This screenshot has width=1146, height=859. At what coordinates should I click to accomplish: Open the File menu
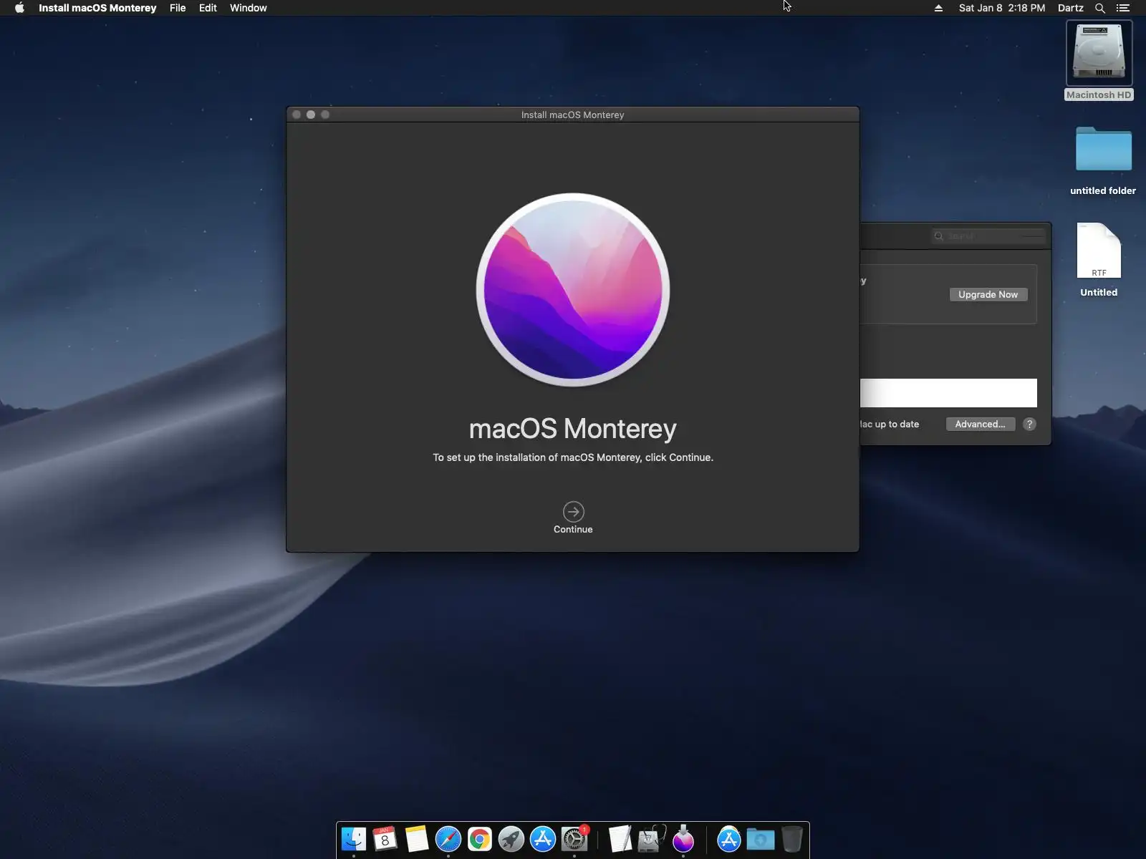[178, 8]
